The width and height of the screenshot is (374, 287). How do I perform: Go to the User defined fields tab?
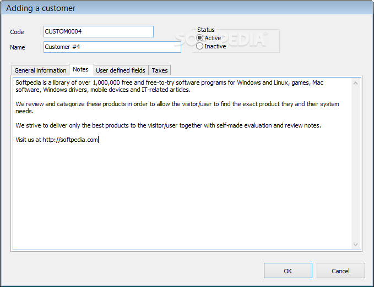coord(121,70)
